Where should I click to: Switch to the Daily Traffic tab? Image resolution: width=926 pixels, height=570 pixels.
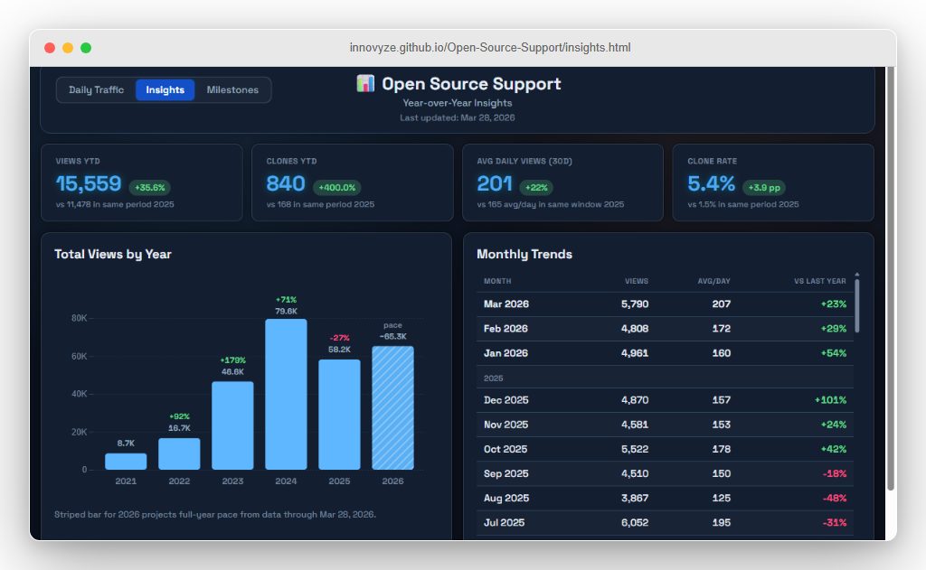96,89
